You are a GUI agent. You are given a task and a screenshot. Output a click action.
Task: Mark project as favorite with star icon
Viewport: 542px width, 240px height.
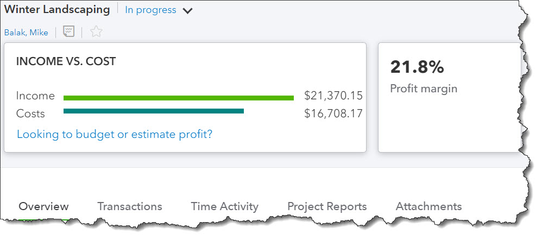96,32
